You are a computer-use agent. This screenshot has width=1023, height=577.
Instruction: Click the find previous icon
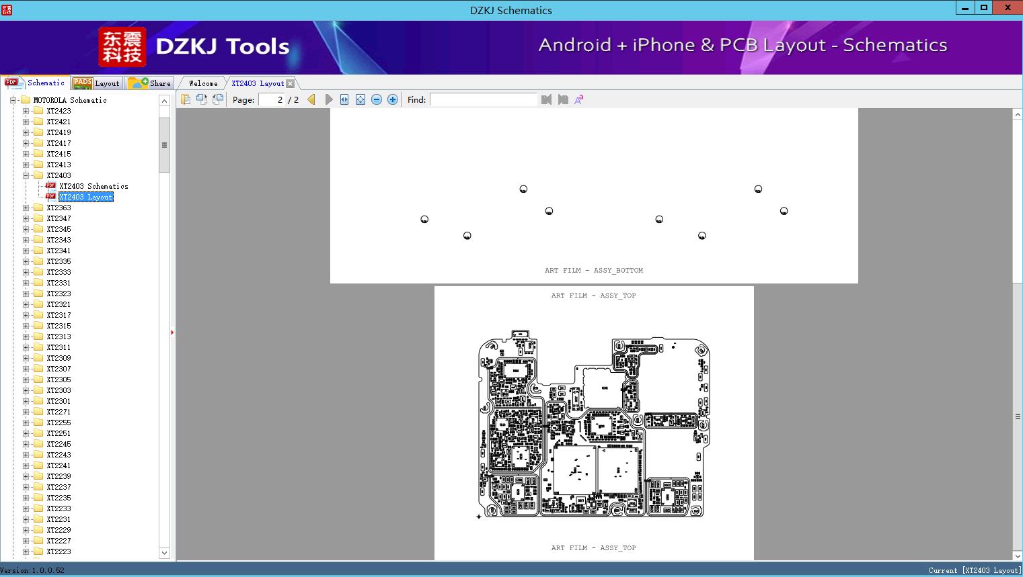click(546, 99)
